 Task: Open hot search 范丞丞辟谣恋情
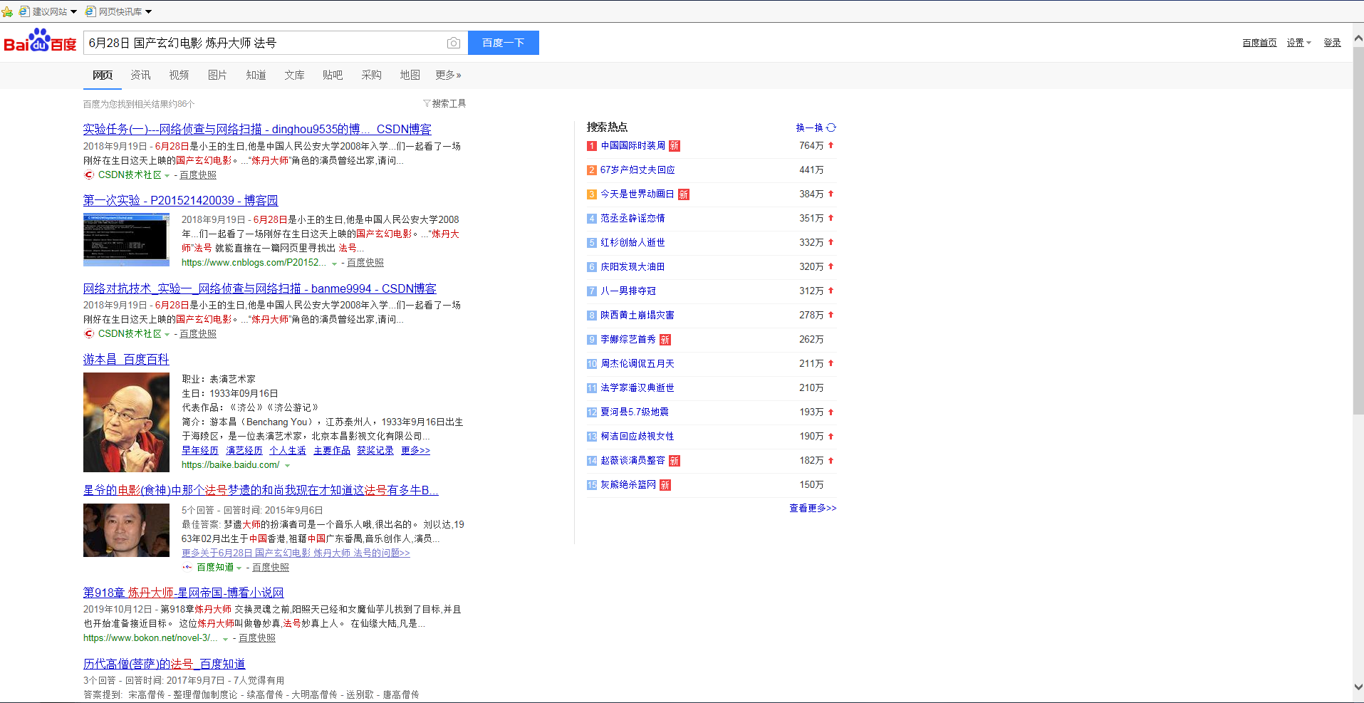[632, 219]
